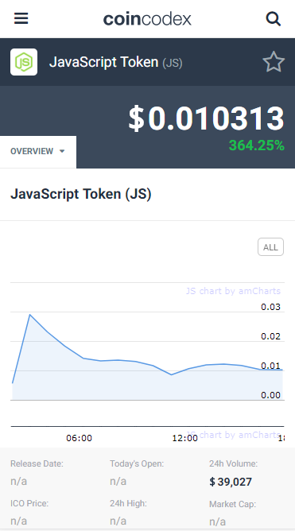Select the JavaScript Token (JS) header title
The image size is (295, 531).
pyautogui.click(x=116, y=62)
